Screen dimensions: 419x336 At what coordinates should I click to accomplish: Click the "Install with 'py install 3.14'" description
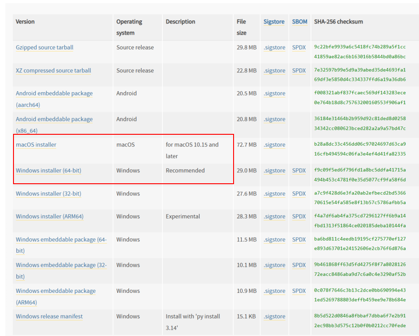point(193,322)
